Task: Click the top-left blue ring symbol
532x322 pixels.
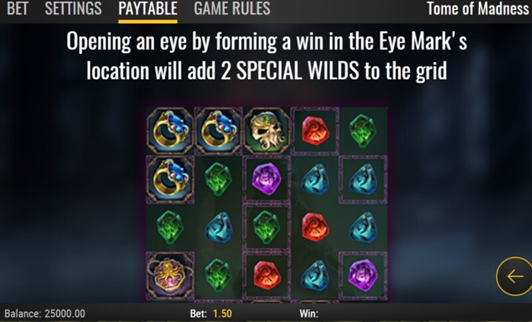Action: (170, 131)
